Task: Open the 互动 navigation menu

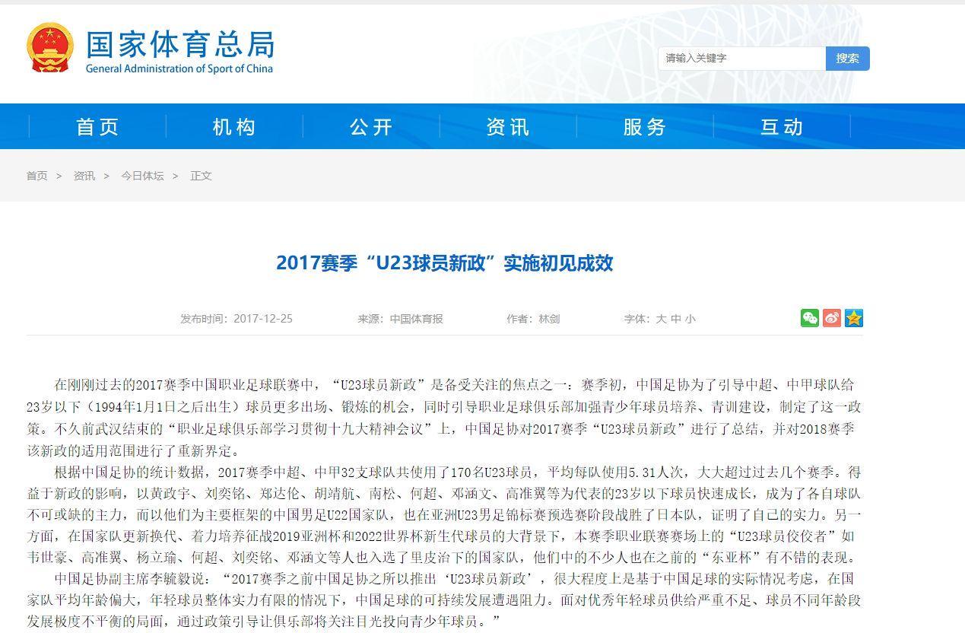Action: tap(782, 126)
